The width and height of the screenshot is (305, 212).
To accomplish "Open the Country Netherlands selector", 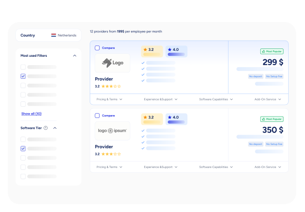I will [x=49, y=35].
